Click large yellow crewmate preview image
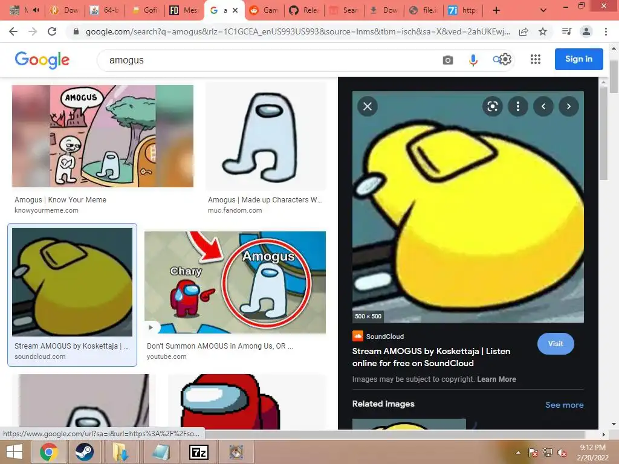This screenshot has width=619, height=464. 468,207
